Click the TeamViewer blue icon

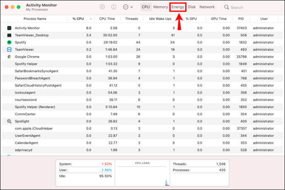9,50
